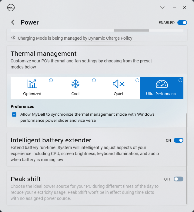Select Ultra Performance thermal mode
The height and width of the screenshot is (212, 194).
[x=162, y=88]
